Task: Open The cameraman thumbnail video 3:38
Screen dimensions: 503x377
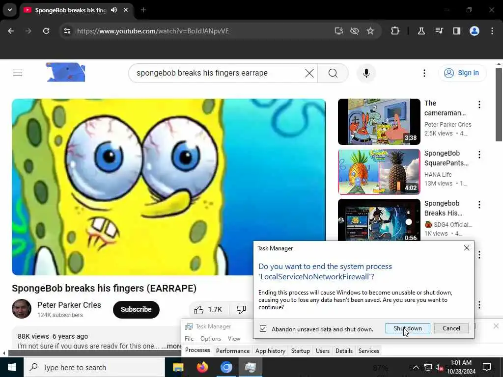Action: (x=379, y=122)
